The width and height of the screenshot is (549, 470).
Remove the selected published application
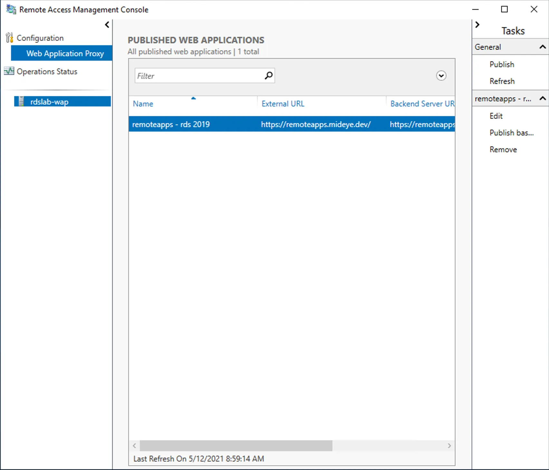(503, 149)
